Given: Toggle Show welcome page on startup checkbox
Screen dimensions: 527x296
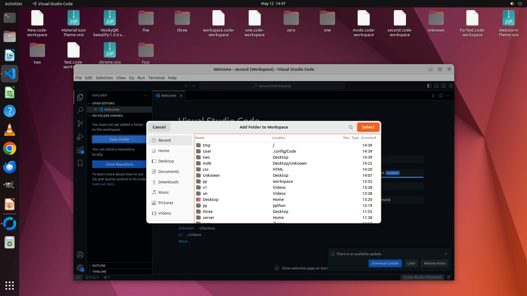Looking at the screenshot, I should click(277, 268).
